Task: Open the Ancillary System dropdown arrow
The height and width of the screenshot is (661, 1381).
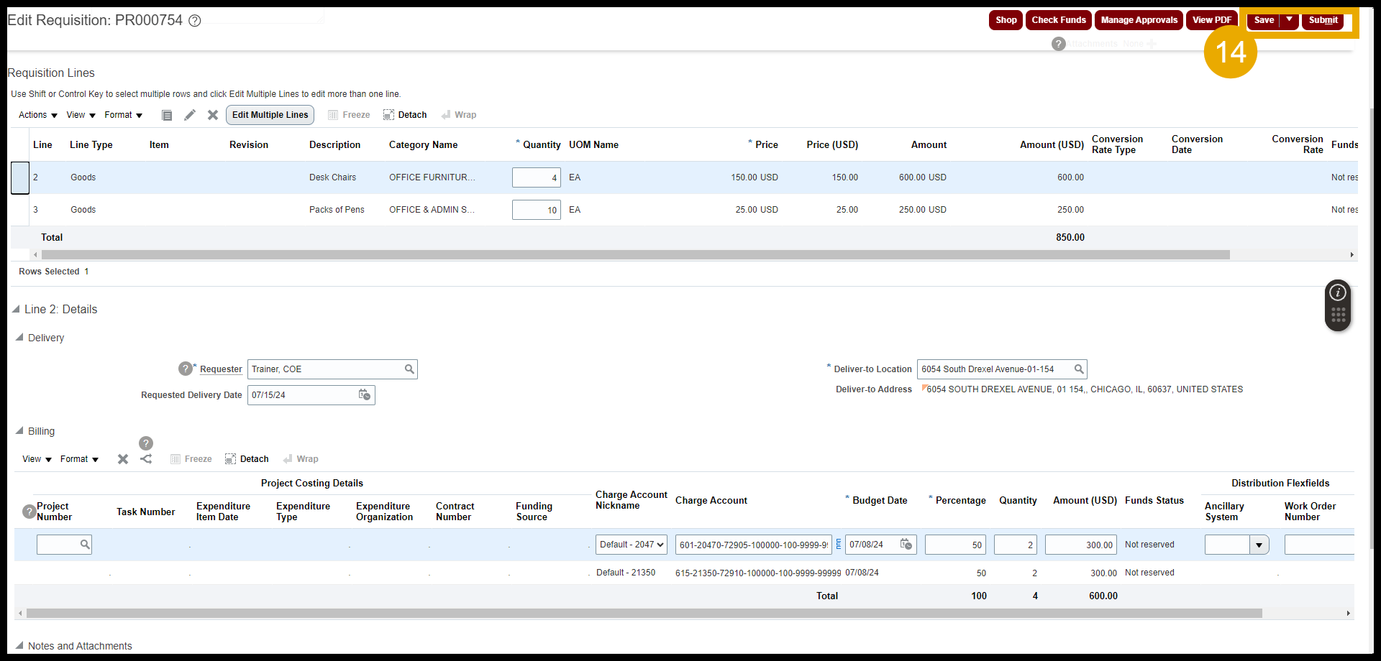Action: pos(1259,545)
